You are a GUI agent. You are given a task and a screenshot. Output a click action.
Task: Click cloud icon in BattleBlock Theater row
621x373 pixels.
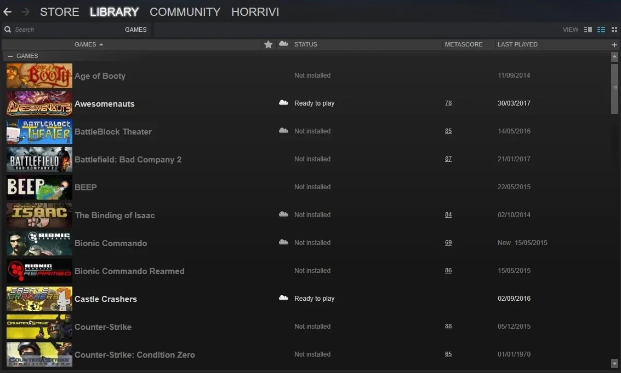(283, 130)
